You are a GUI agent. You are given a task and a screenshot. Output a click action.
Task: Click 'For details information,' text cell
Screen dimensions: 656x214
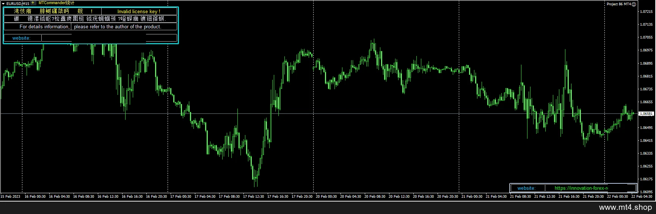coord(44,27)
